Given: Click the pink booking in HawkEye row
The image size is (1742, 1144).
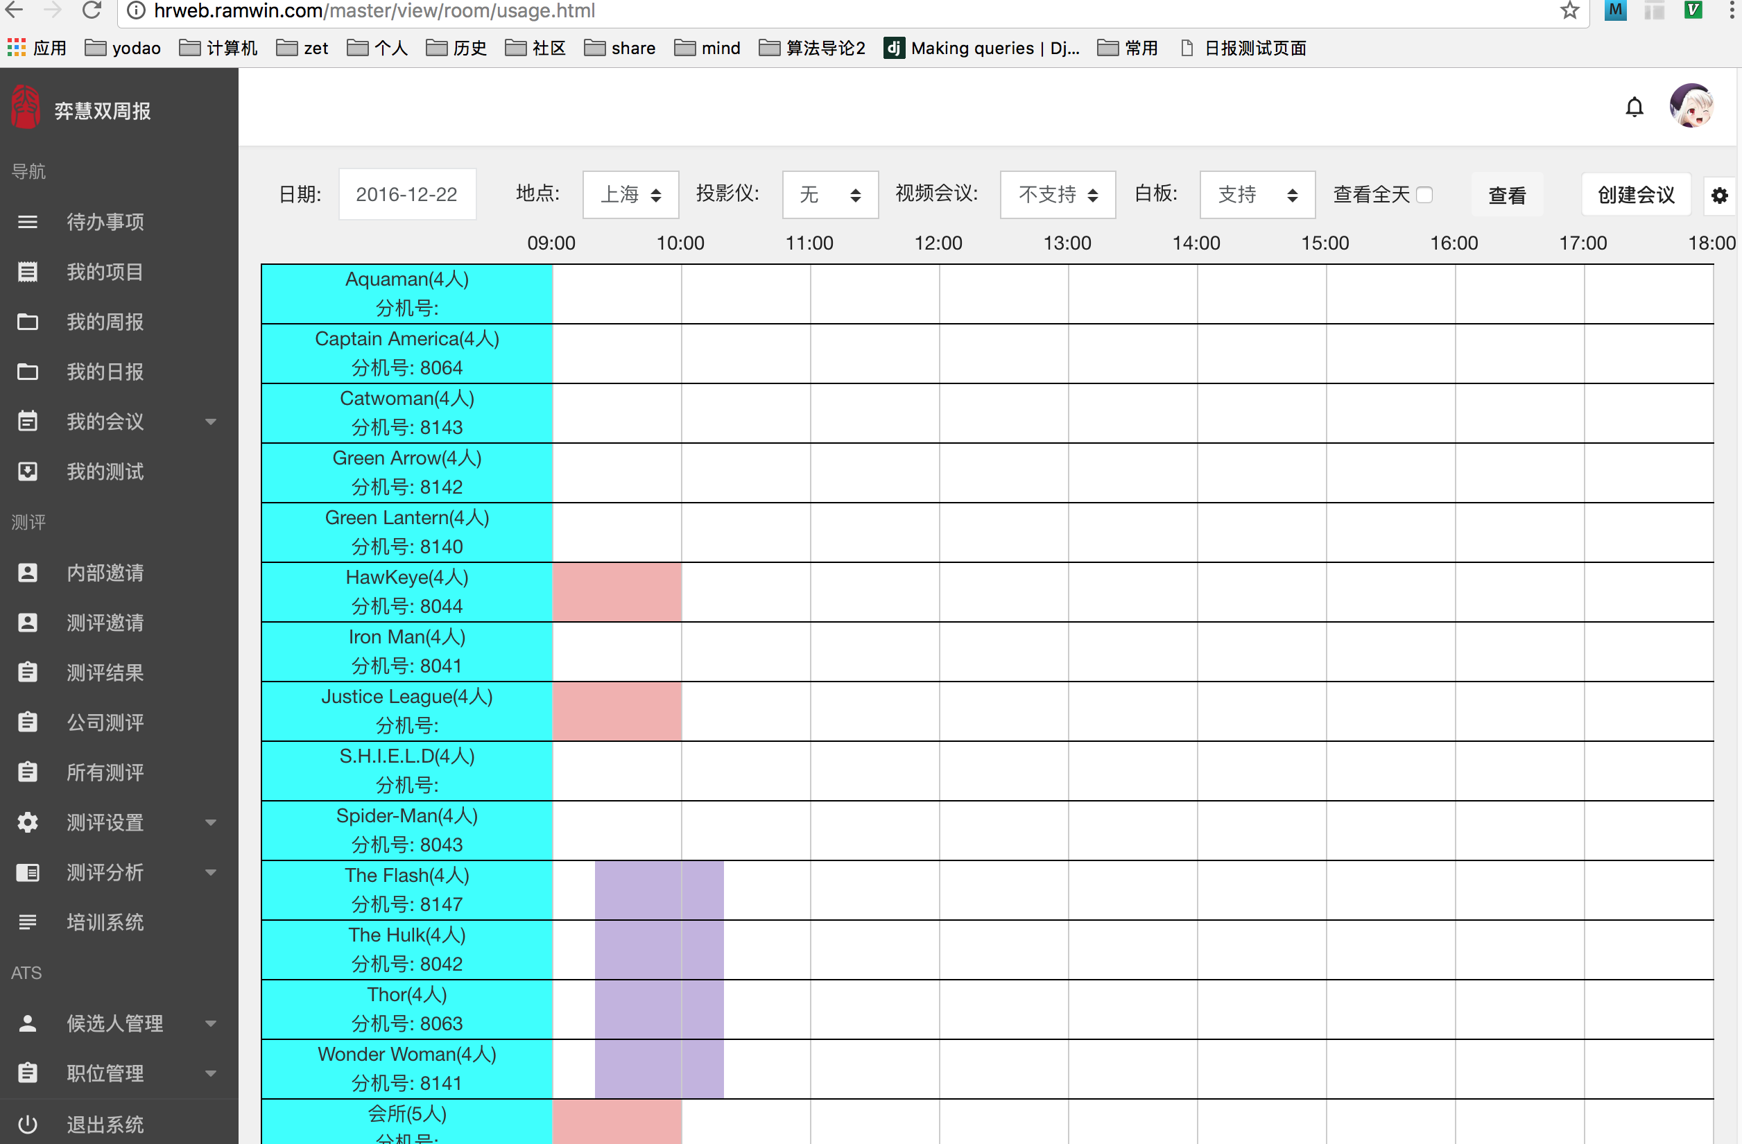Looking at the screenshot, I should pyautogui.click(x=617, y=592).
